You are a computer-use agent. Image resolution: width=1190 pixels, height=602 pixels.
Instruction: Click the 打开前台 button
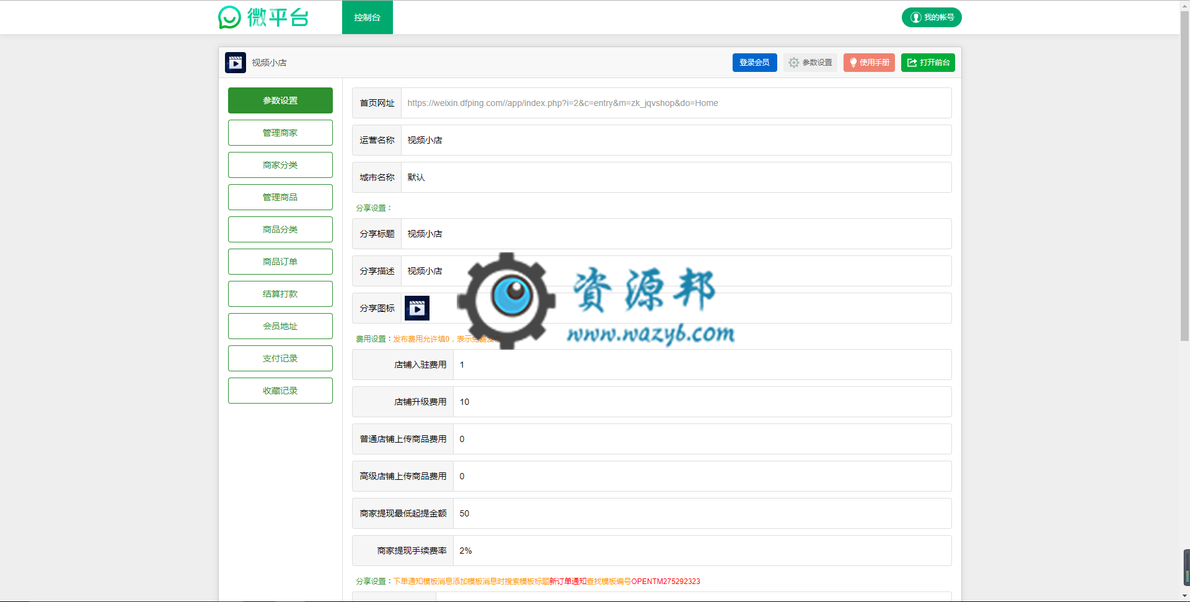point(928,63)
